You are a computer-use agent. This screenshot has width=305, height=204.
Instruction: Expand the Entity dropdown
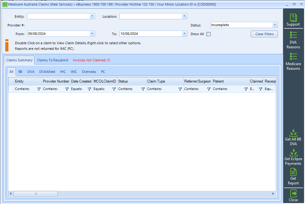click(x=92, y=16)
